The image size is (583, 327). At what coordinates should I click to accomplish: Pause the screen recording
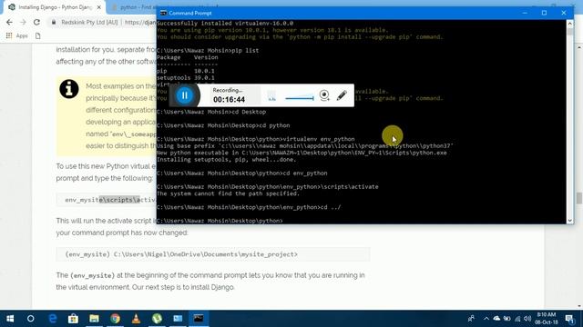[185, 95]
